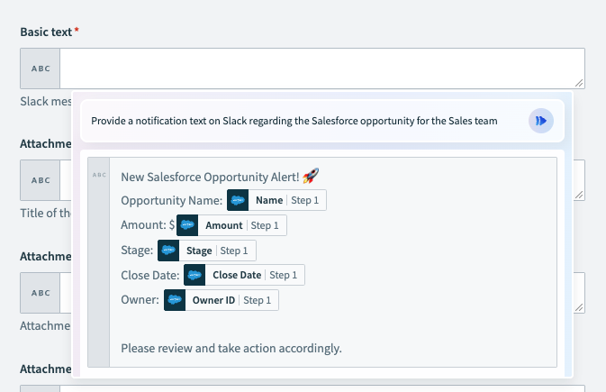This screenshot has height=392, width=606.
Task: Select the Close Date Step 1 datapill
Action: 244,275
